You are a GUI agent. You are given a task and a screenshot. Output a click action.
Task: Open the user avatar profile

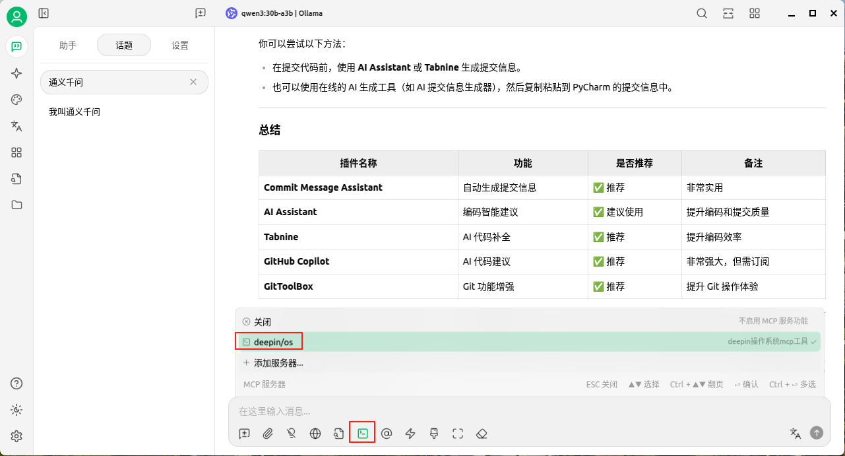tap(16, 16)
